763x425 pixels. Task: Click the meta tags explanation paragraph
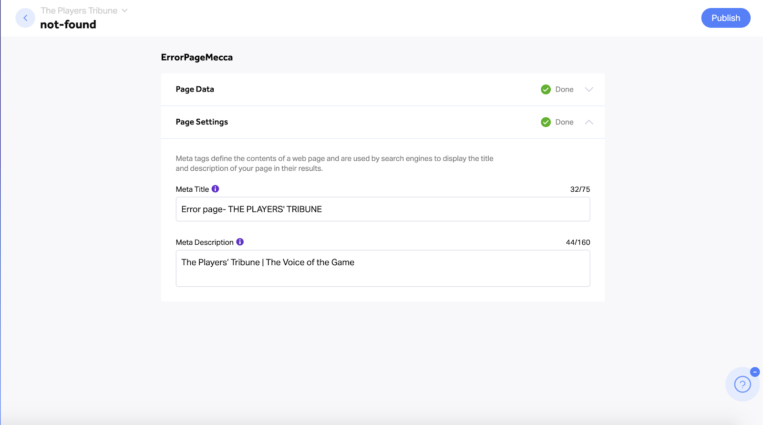[335, 163]
